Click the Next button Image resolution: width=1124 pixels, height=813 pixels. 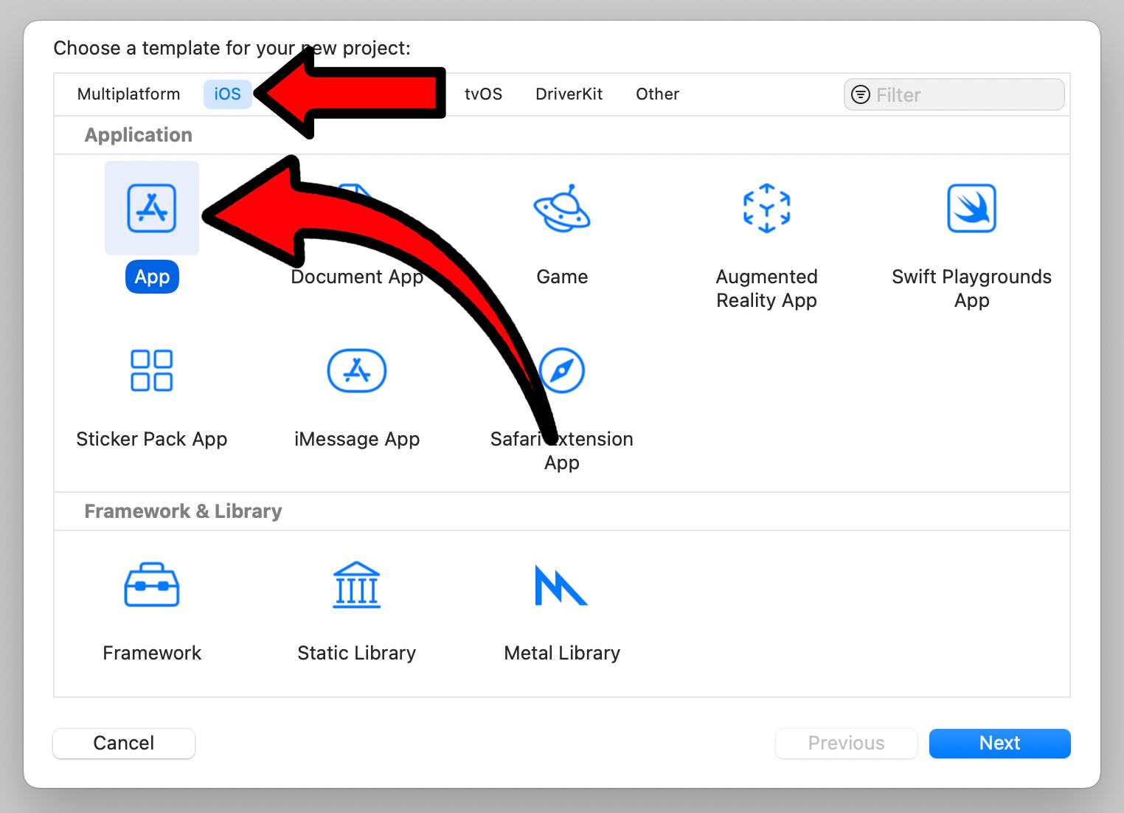tap(1000, 743)
